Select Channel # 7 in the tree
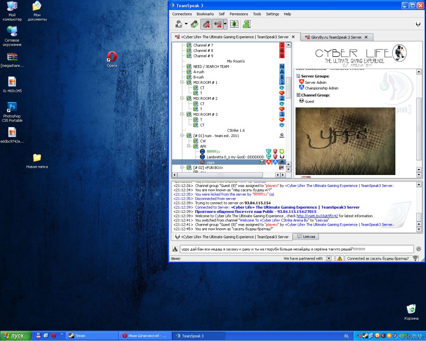 (203, 45)
